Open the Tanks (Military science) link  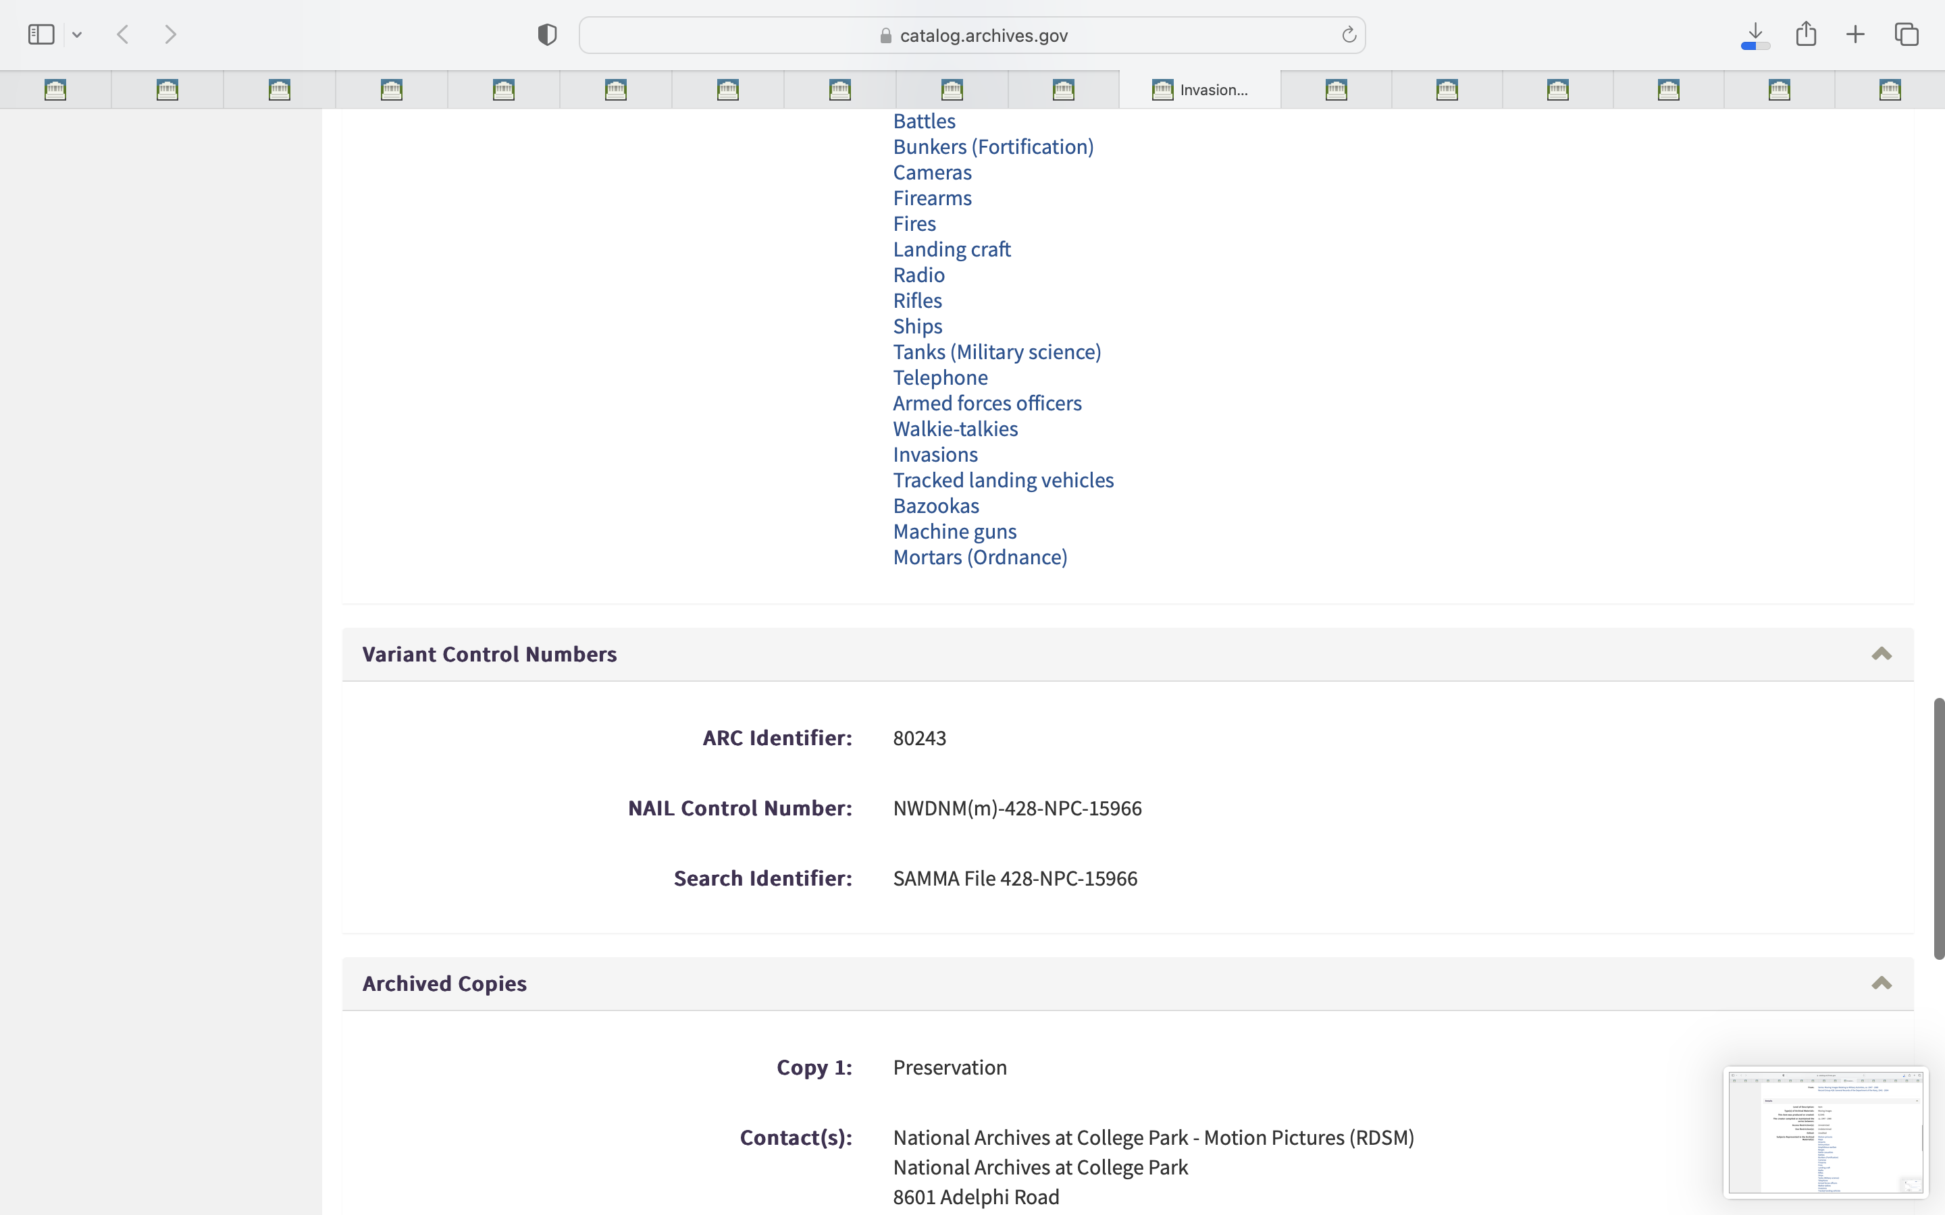click(x=997, y=352)
